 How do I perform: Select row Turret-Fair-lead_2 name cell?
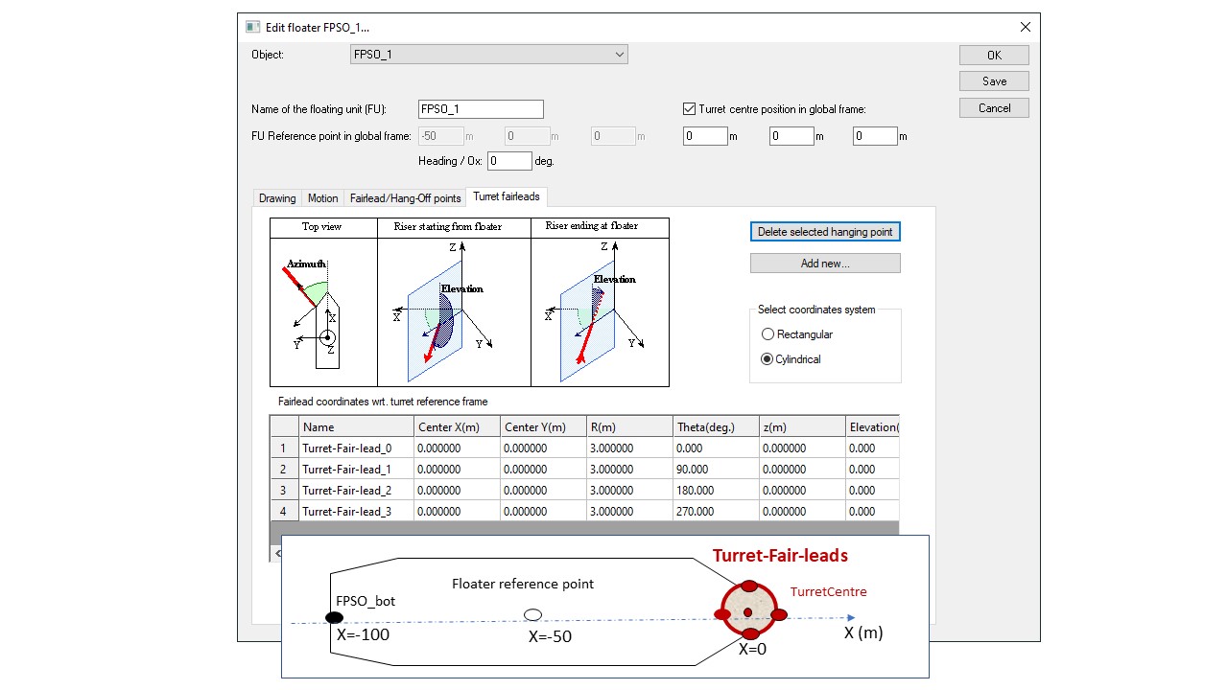coord(357,491)
